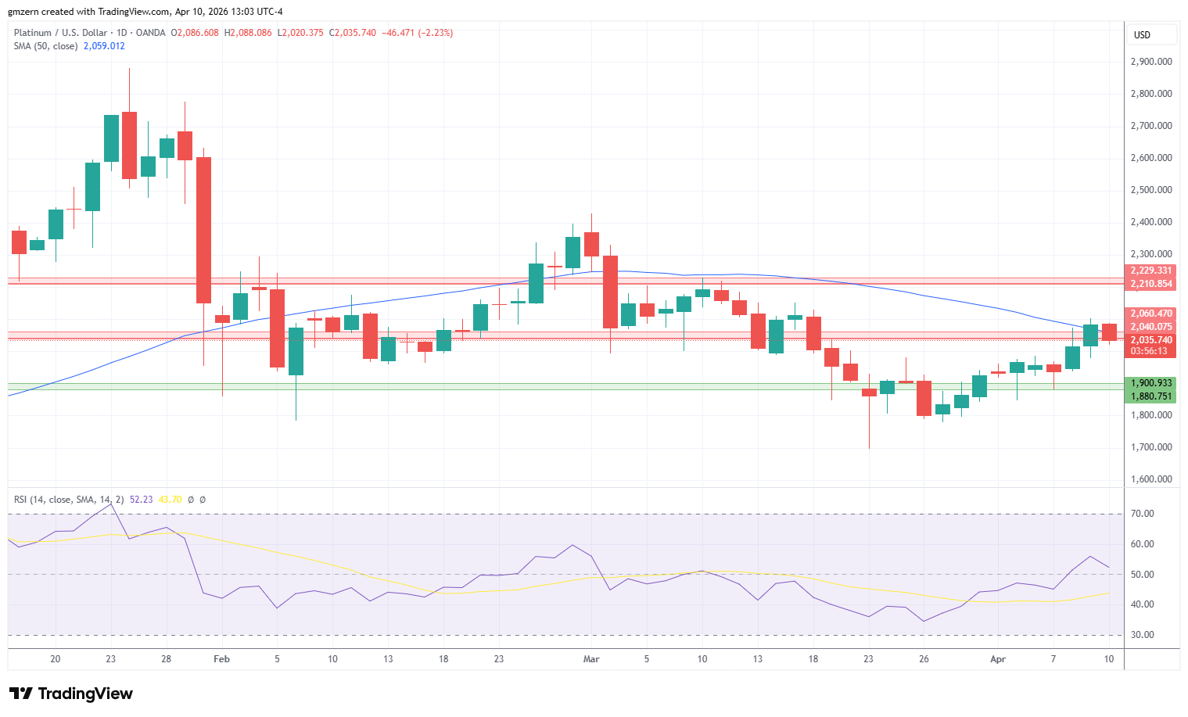
Task: Select the SMA value 2,059.012
Action: [x=104, y=46]
